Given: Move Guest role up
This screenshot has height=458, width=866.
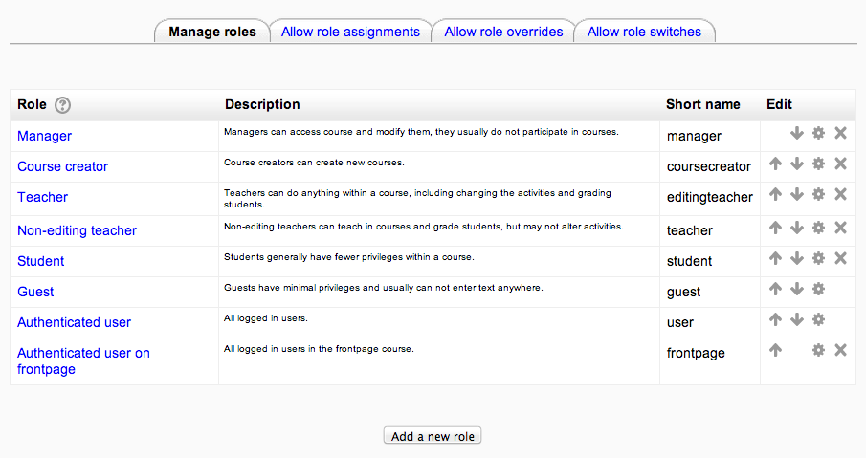Looking at the screenshot, I should click(x=775, y=289).
